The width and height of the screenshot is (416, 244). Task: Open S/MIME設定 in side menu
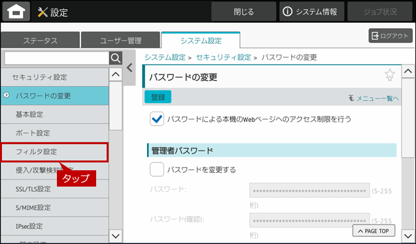pyautogui.click(x=55, y=207)
